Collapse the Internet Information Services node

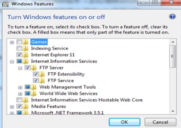tap(12, 62)
